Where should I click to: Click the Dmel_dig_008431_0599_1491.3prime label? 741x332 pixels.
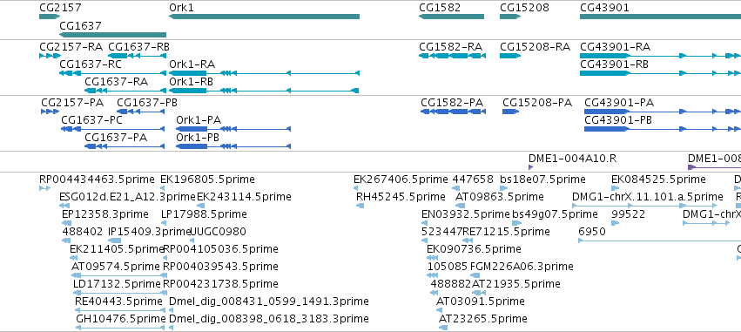click(x=269, y=302)
